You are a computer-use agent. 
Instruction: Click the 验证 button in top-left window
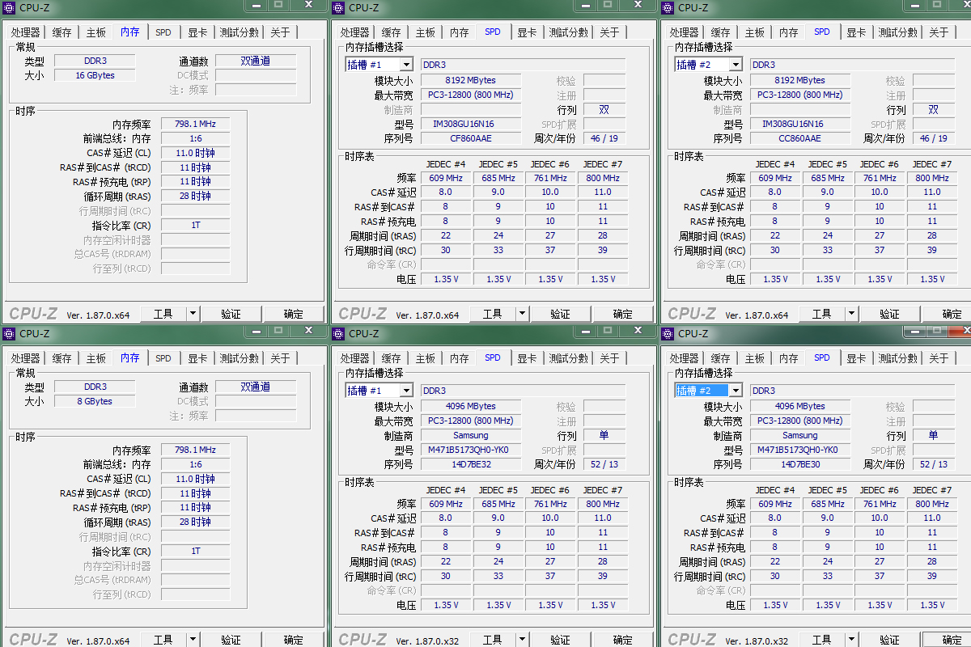pos(233,313)
